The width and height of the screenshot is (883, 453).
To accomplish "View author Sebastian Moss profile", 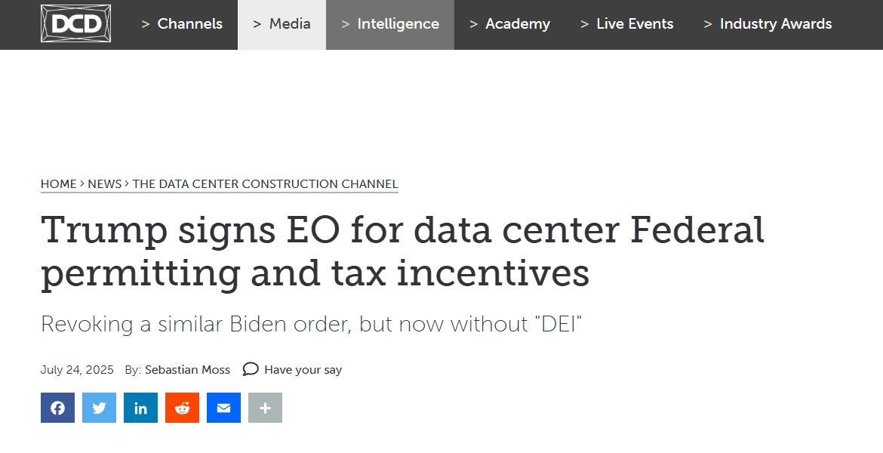I will click(187, 370).
